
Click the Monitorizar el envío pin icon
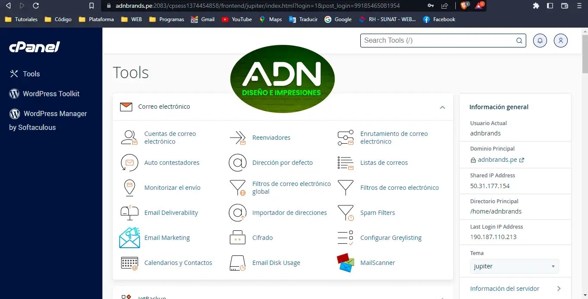pos(129,188)
